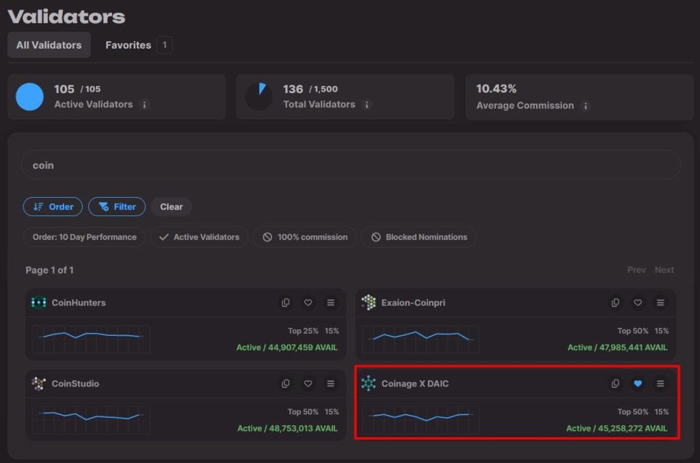Click the CoinHunters performance graph

[x=91, y=339]
